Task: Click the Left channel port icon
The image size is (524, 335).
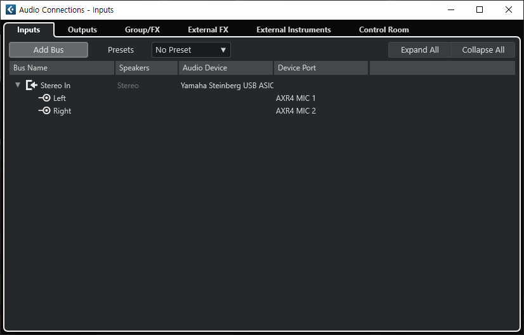Action: [44, 98]
